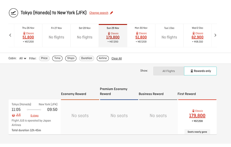
Task: Select Tue 1 Dec date tab
Action: pos(169,35)
